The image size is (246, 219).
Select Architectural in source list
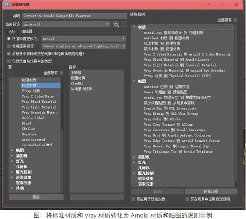coord(33,139)
